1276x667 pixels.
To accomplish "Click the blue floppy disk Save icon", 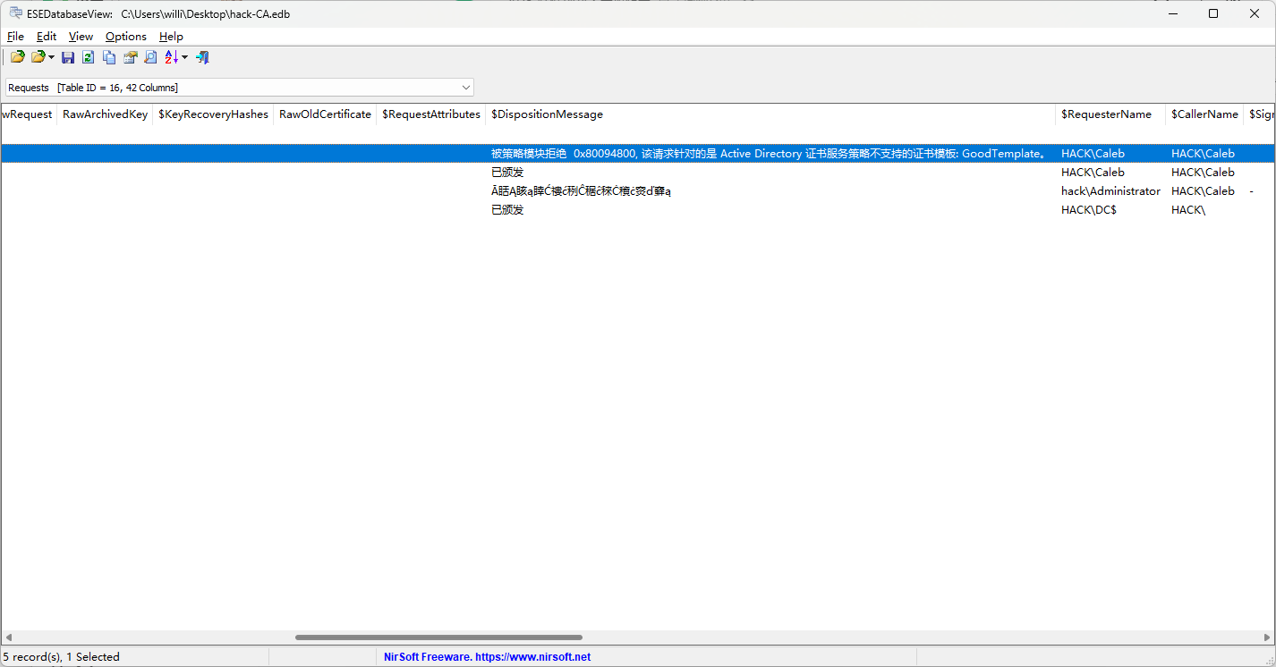I will coord(68,57).
